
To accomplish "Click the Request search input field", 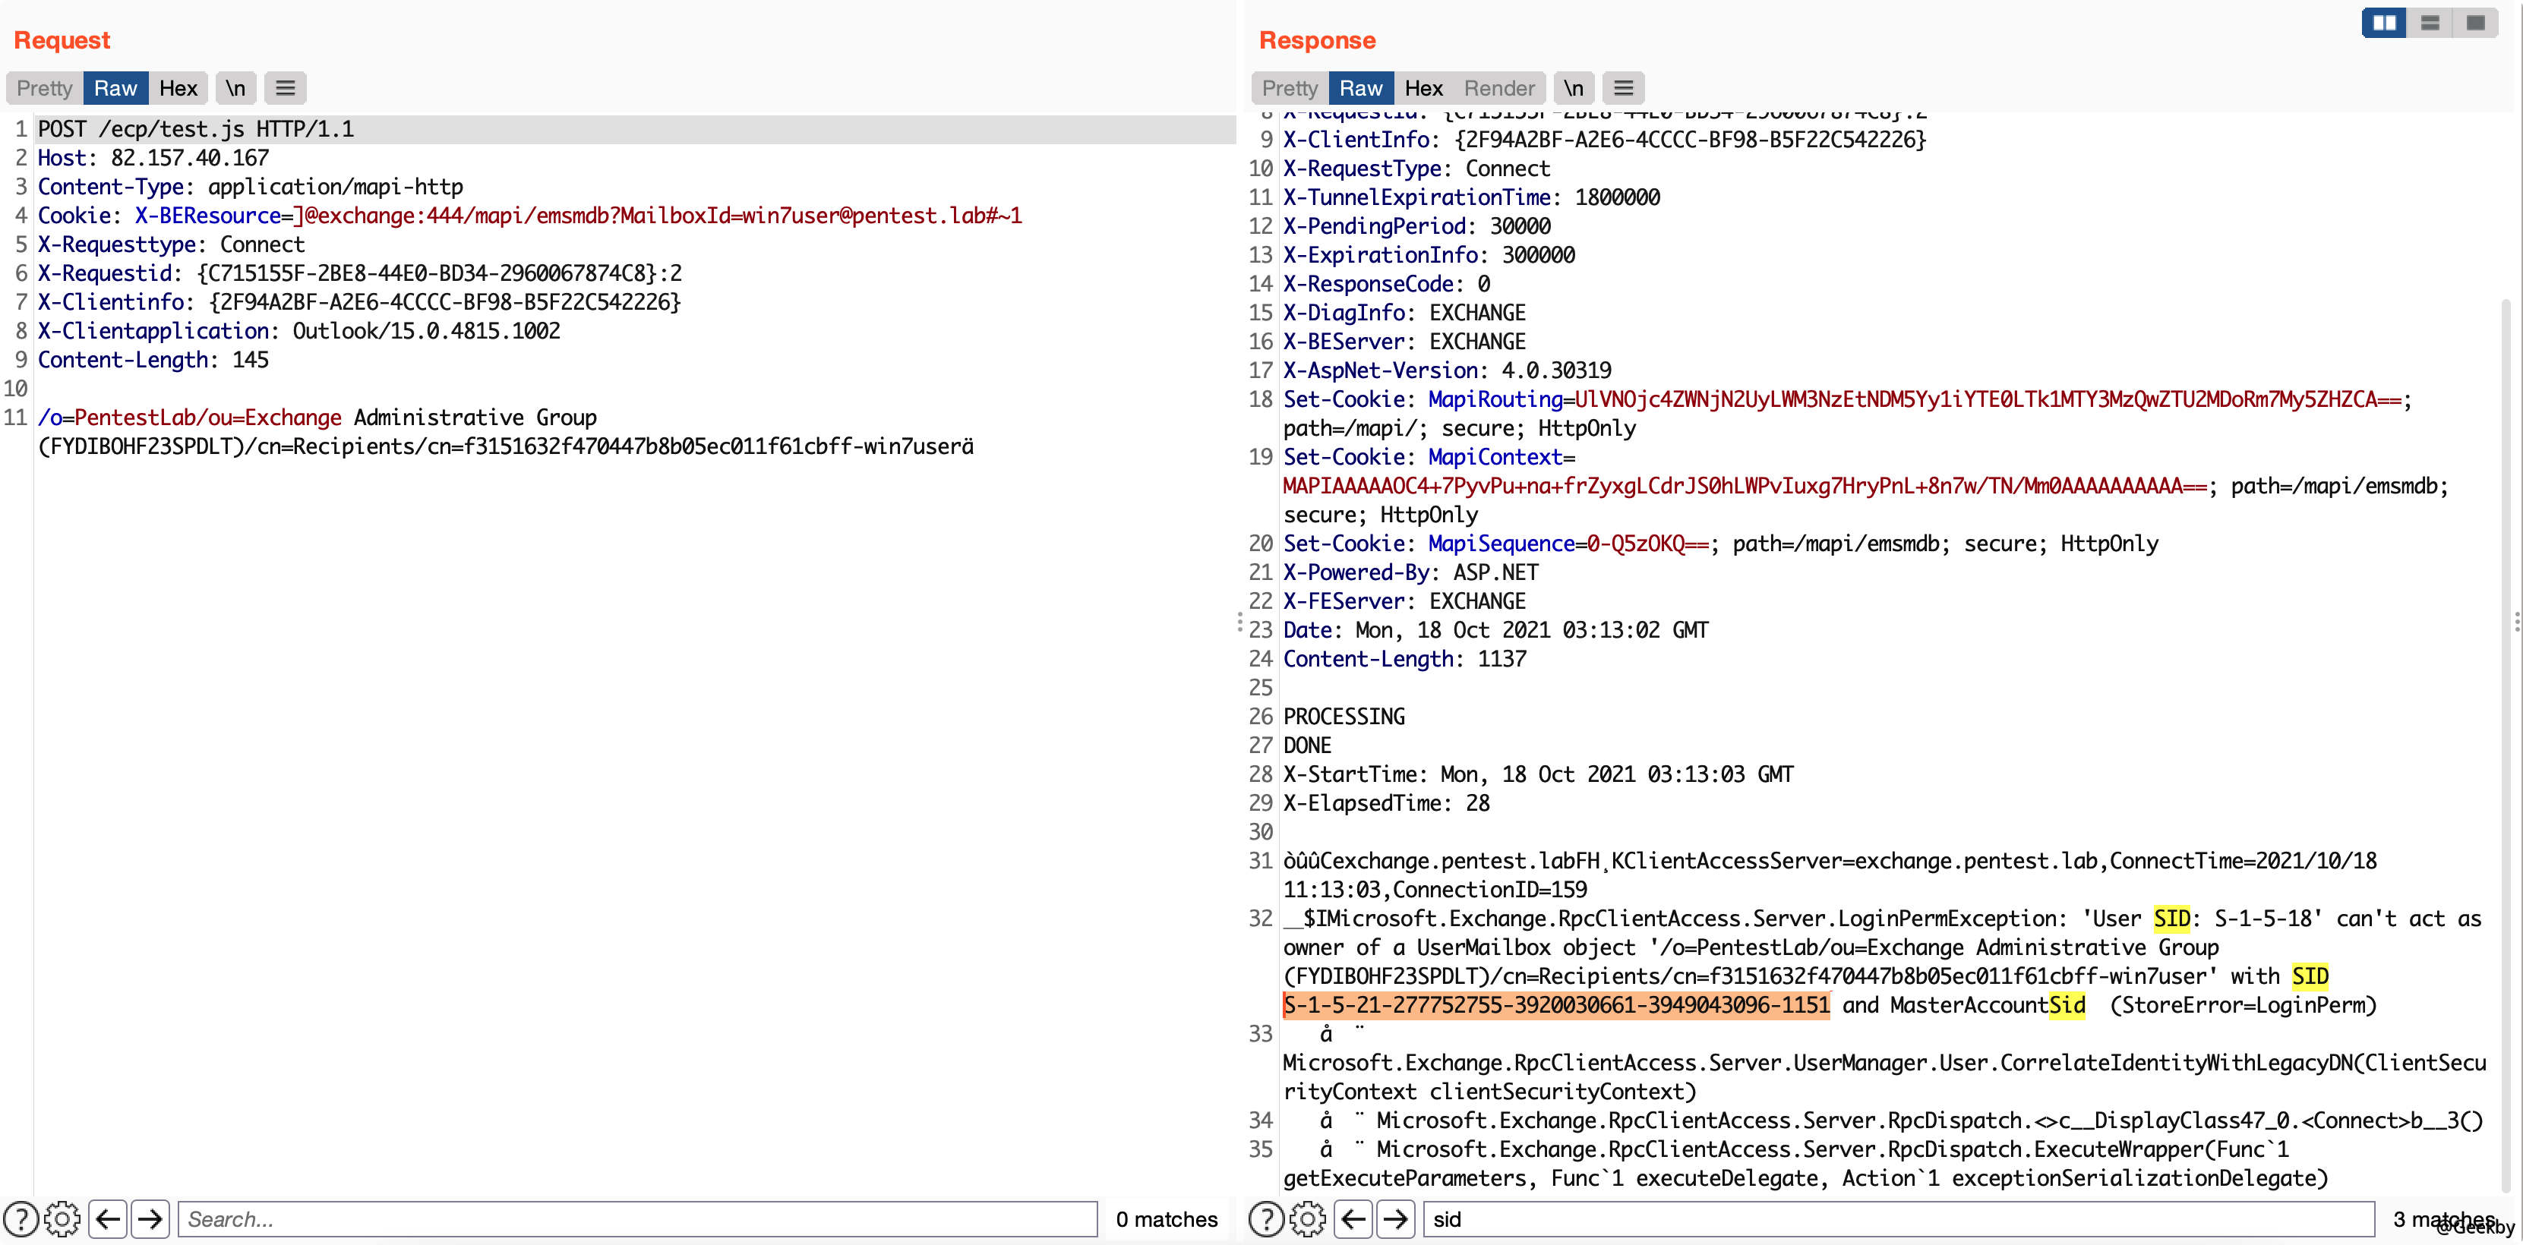I will click(636, 1218).
